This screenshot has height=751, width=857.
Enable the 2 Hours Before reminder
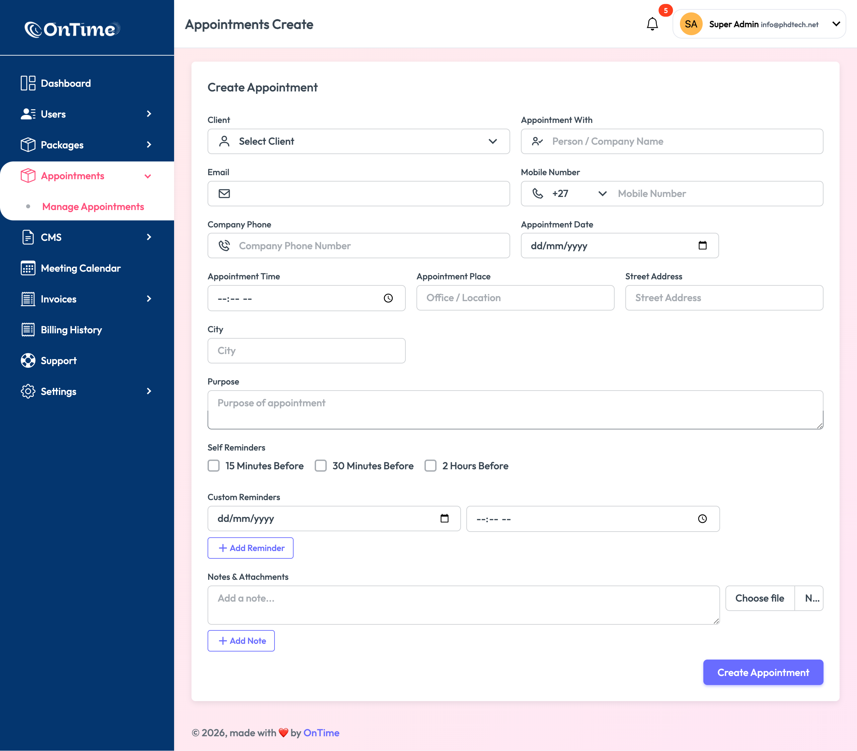point(431,466)
